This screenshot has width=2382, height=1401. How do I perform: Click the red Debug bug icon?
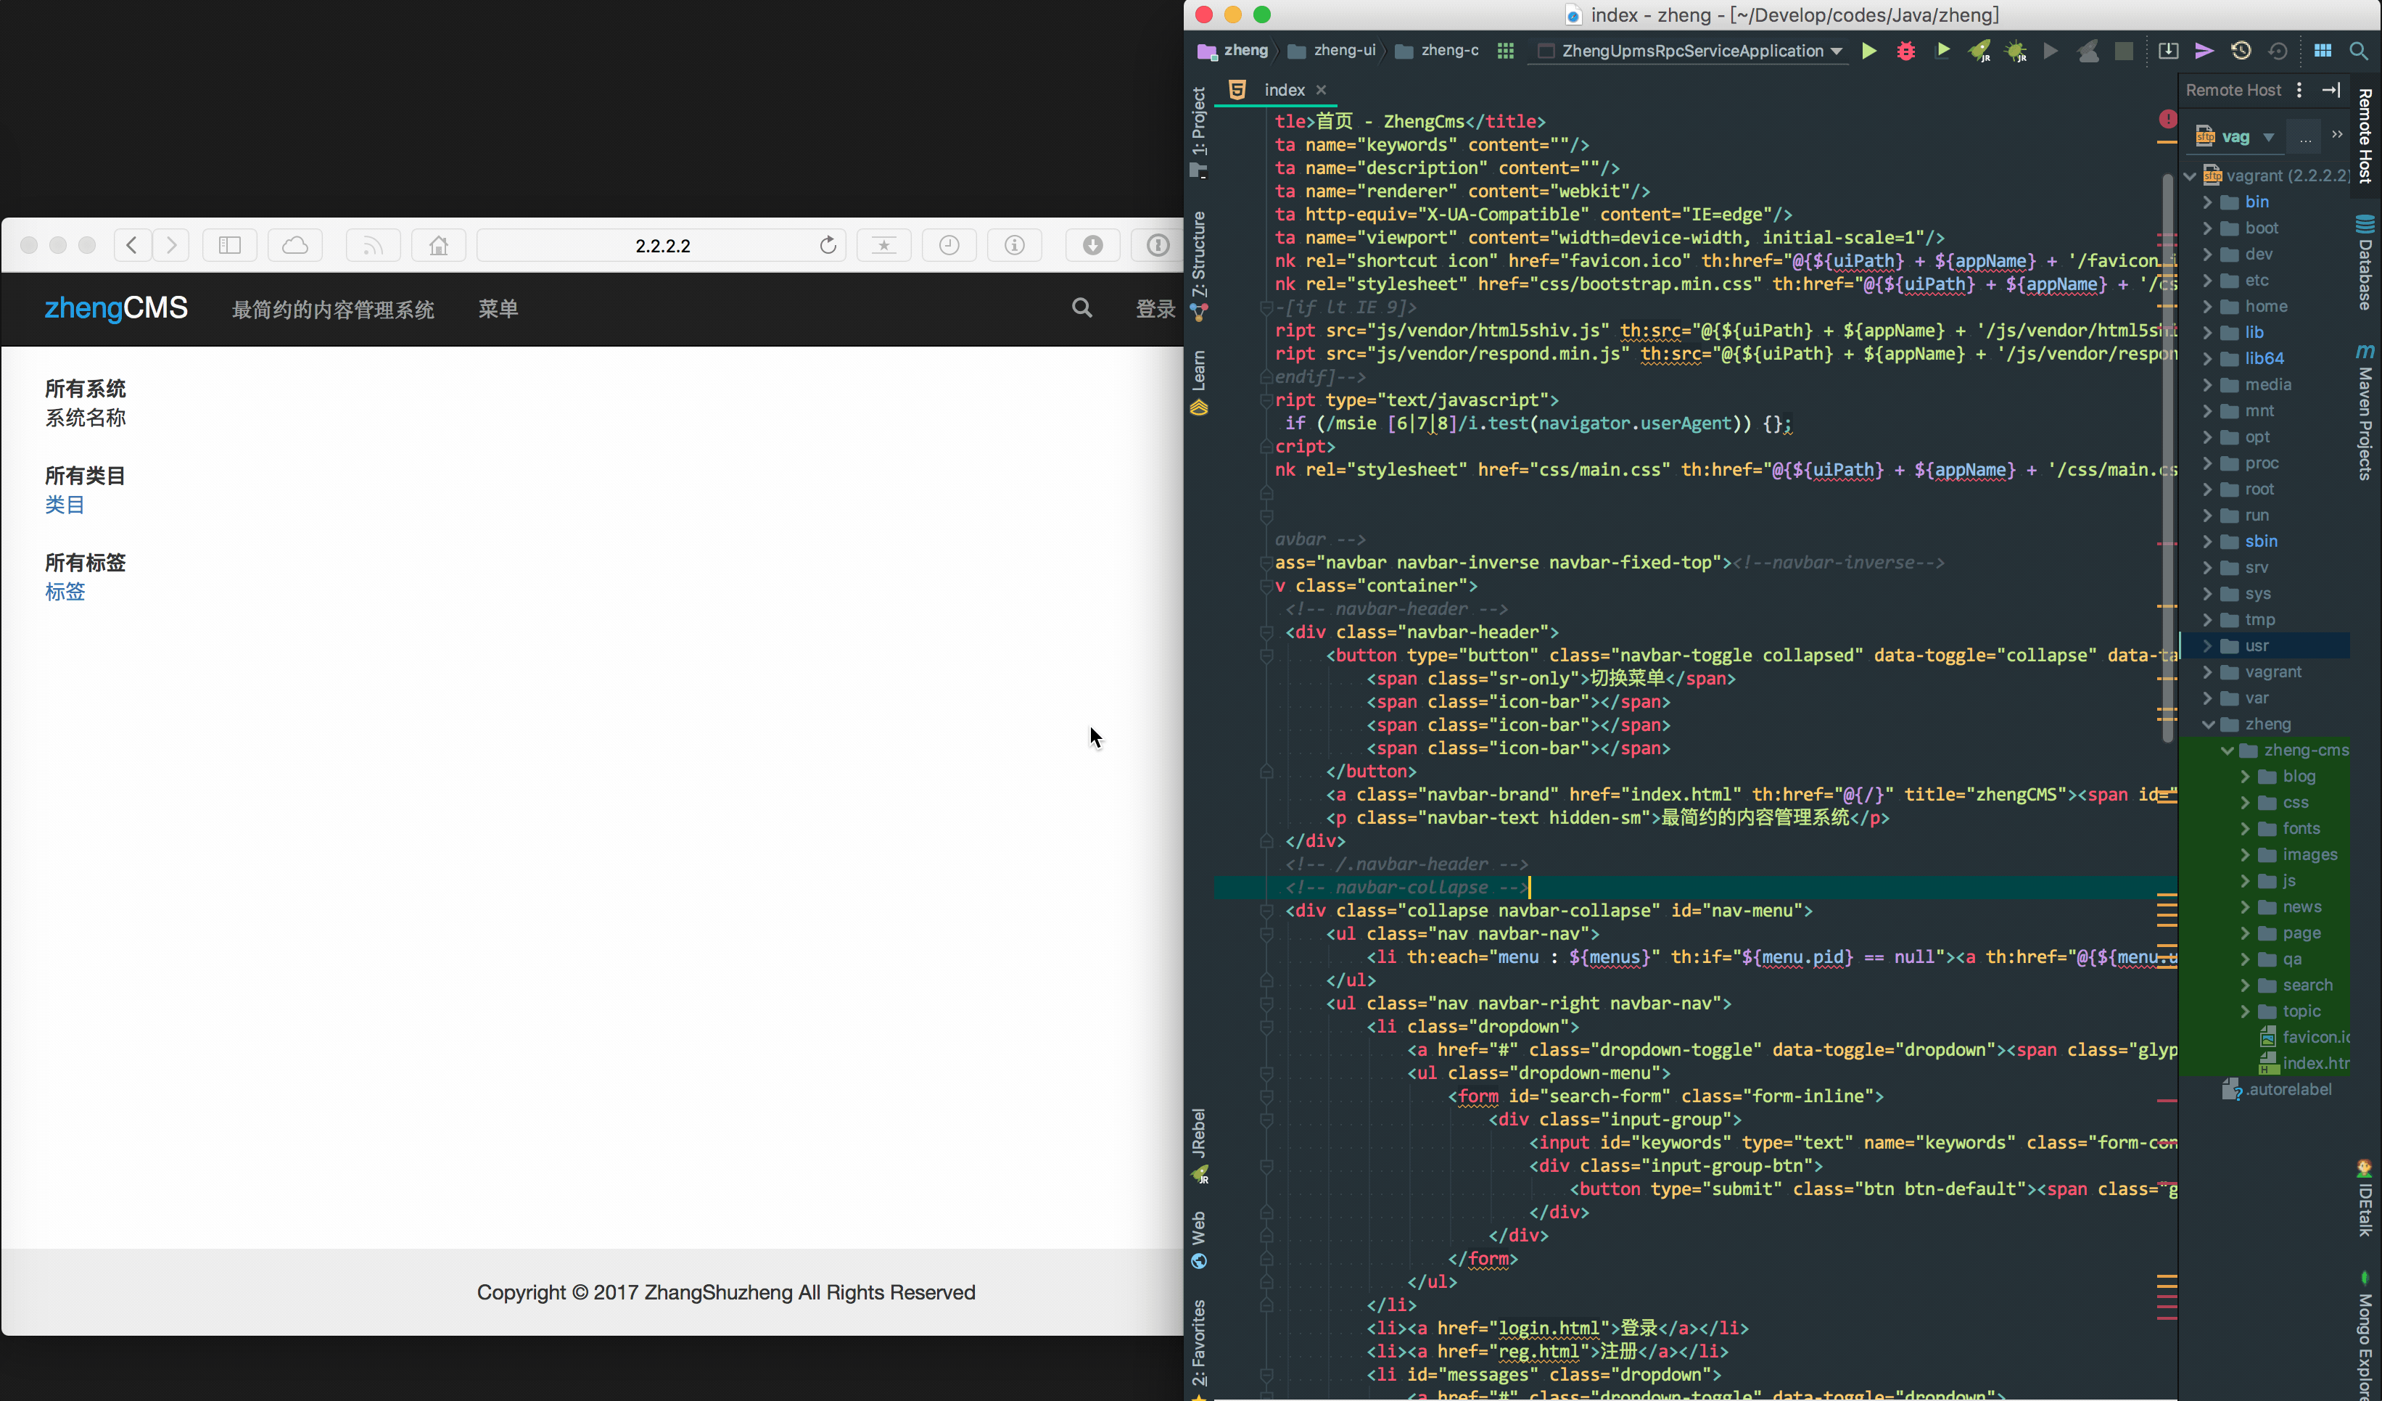(x=1905, y=51)
